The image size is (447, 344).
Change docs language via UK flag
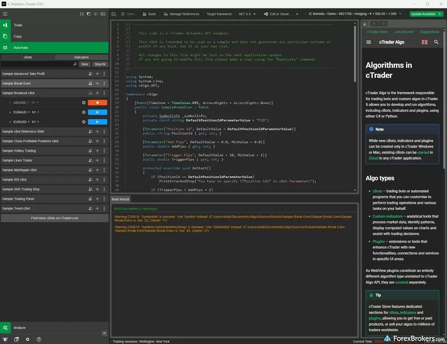[x=425, y=42]
